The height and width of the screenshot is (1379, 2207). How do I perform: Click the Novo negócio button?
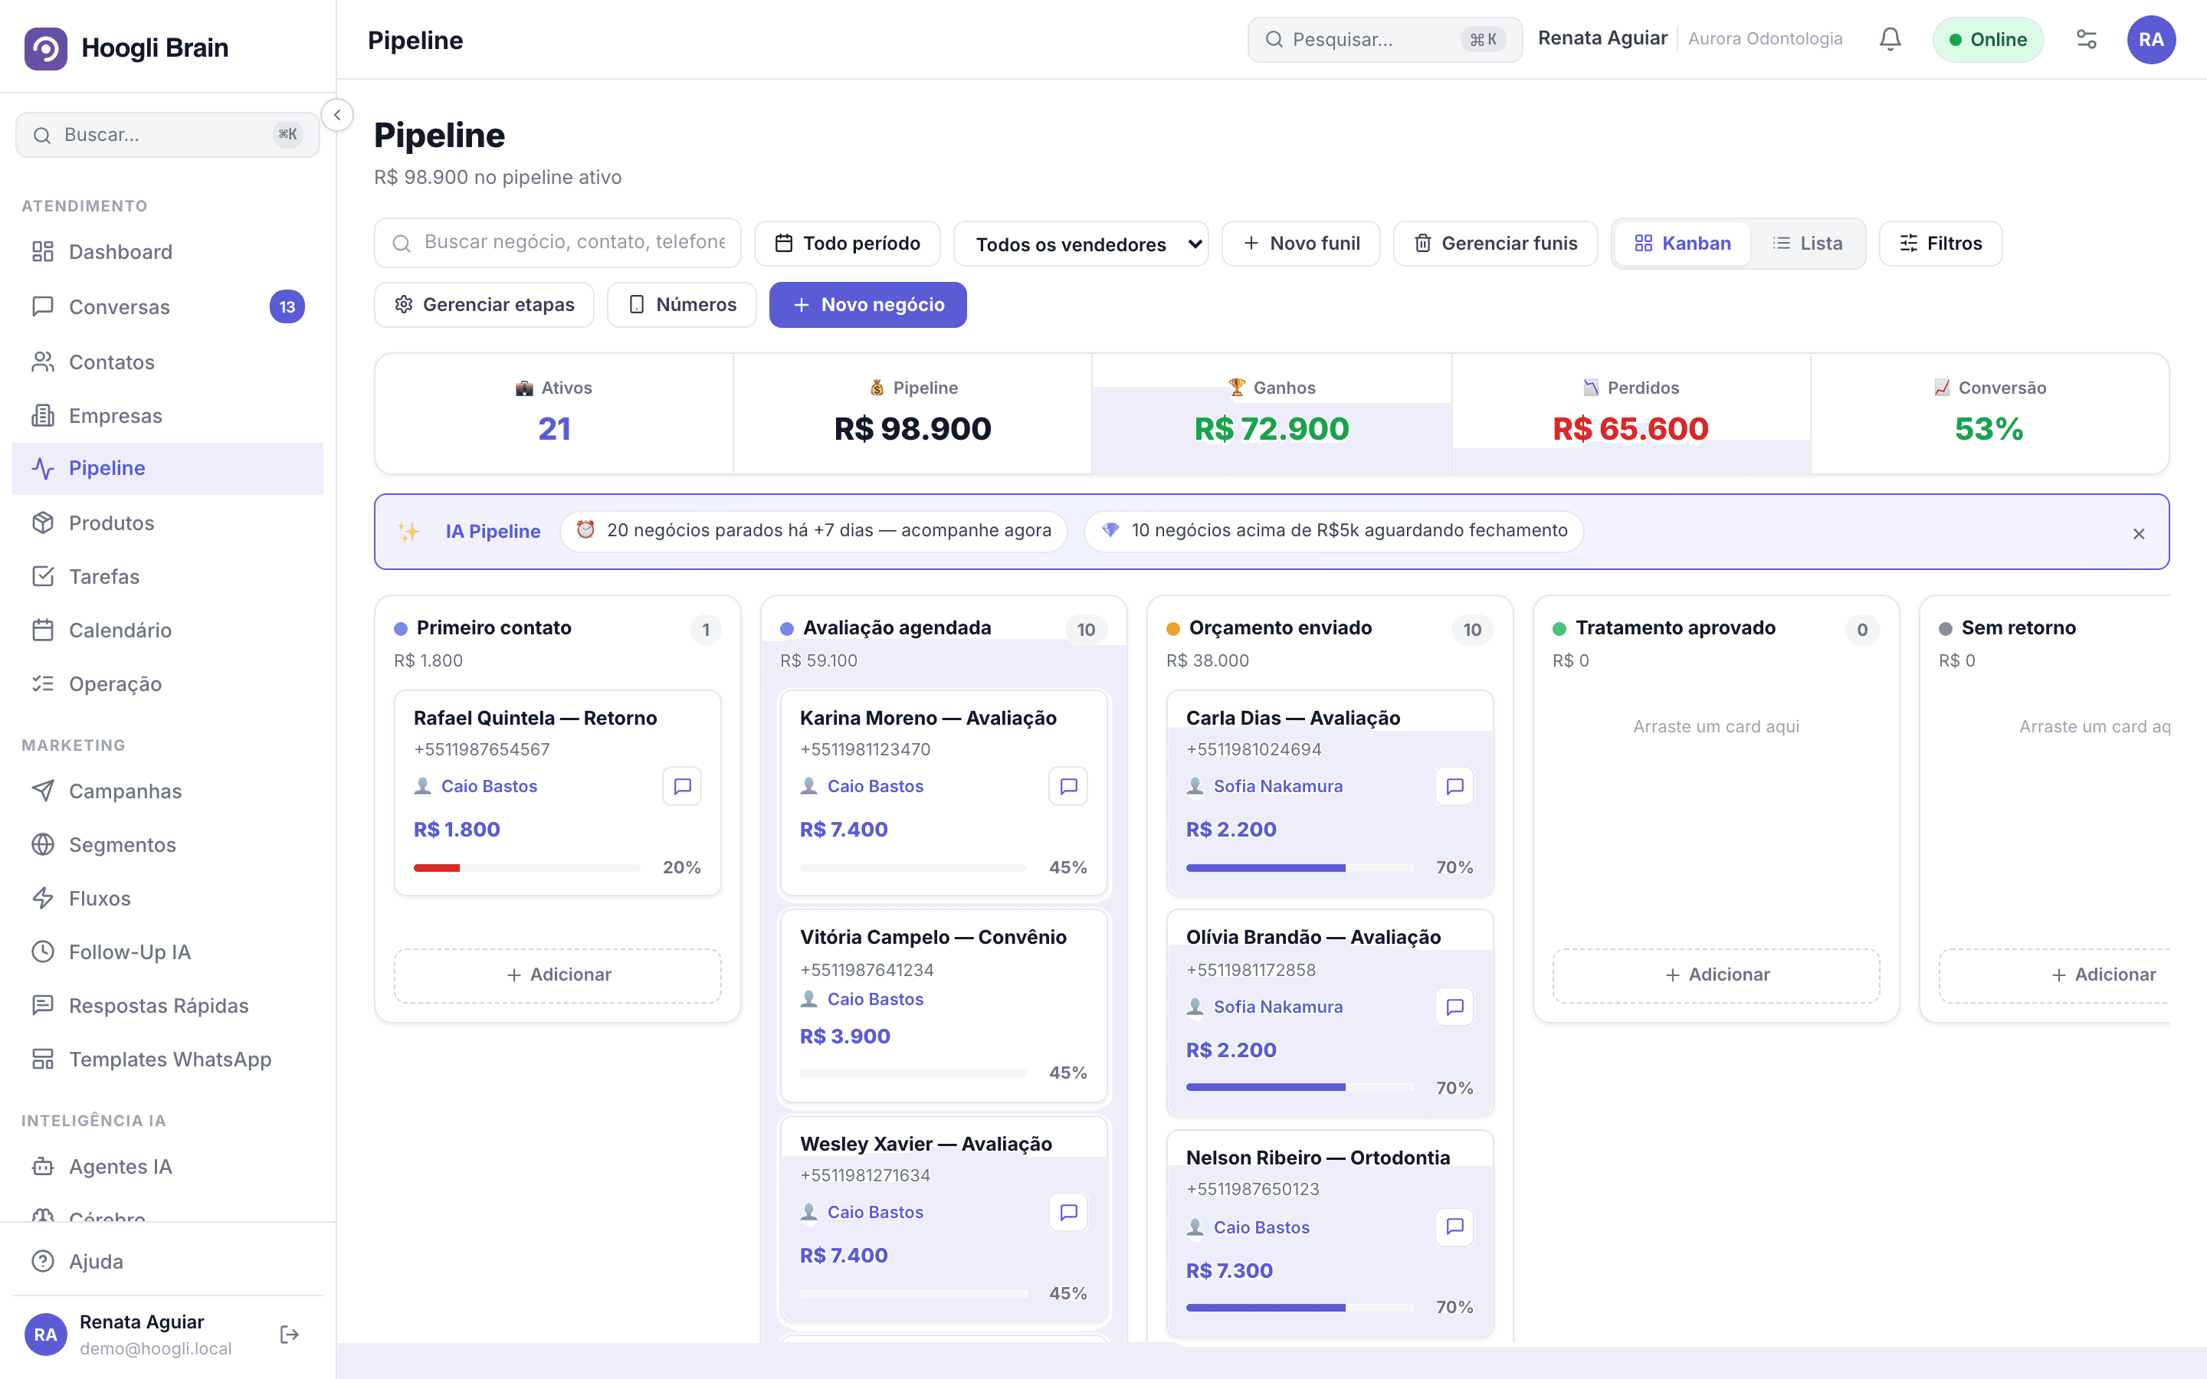point(867,305)
